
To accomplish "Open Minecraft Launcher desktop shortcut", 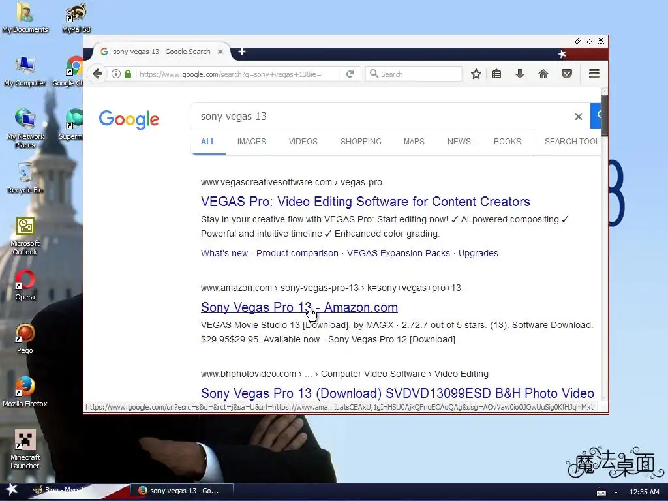I will coord(25,449).
